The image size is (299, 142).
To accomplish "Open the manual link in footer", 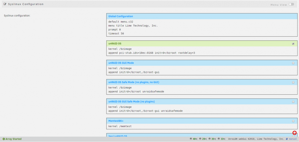I will (x=293, y=139).
